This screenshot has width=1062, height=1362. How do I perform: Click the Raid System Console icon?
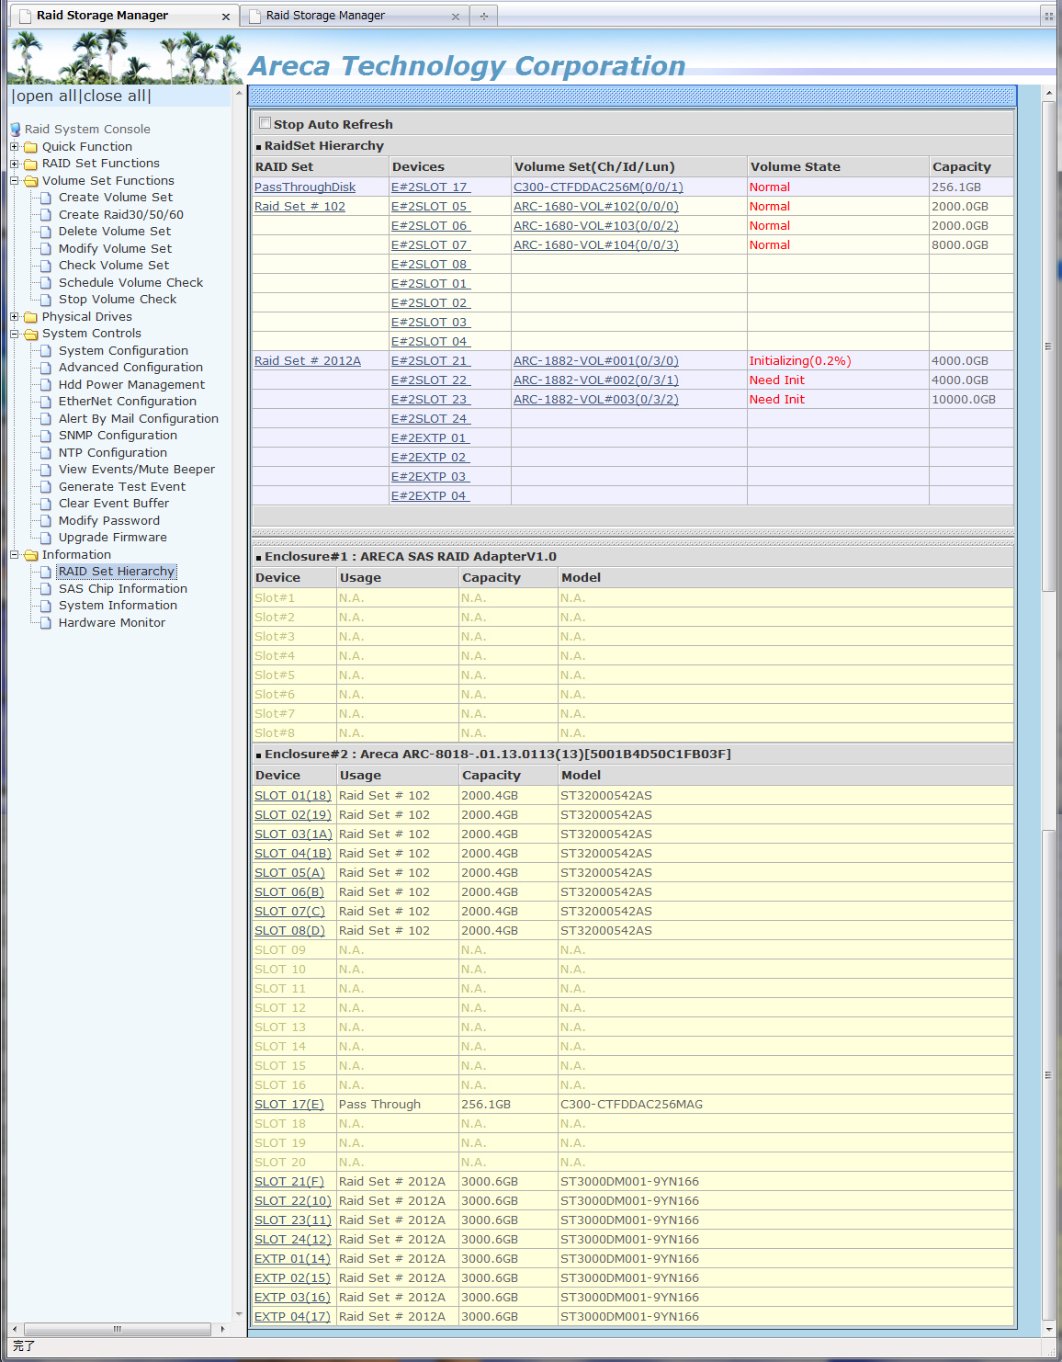tap(15, 130)
